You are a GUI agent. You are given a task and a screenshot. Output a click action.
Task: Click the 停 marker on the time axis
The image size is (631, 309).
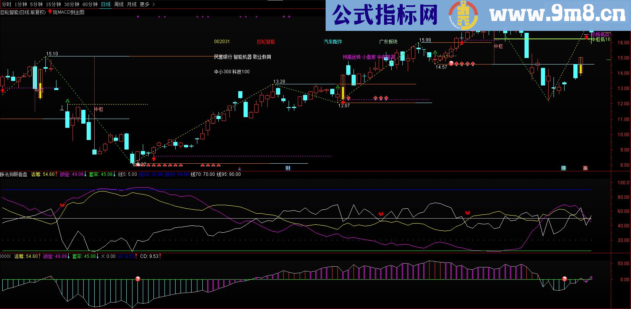tap(563, 168)
